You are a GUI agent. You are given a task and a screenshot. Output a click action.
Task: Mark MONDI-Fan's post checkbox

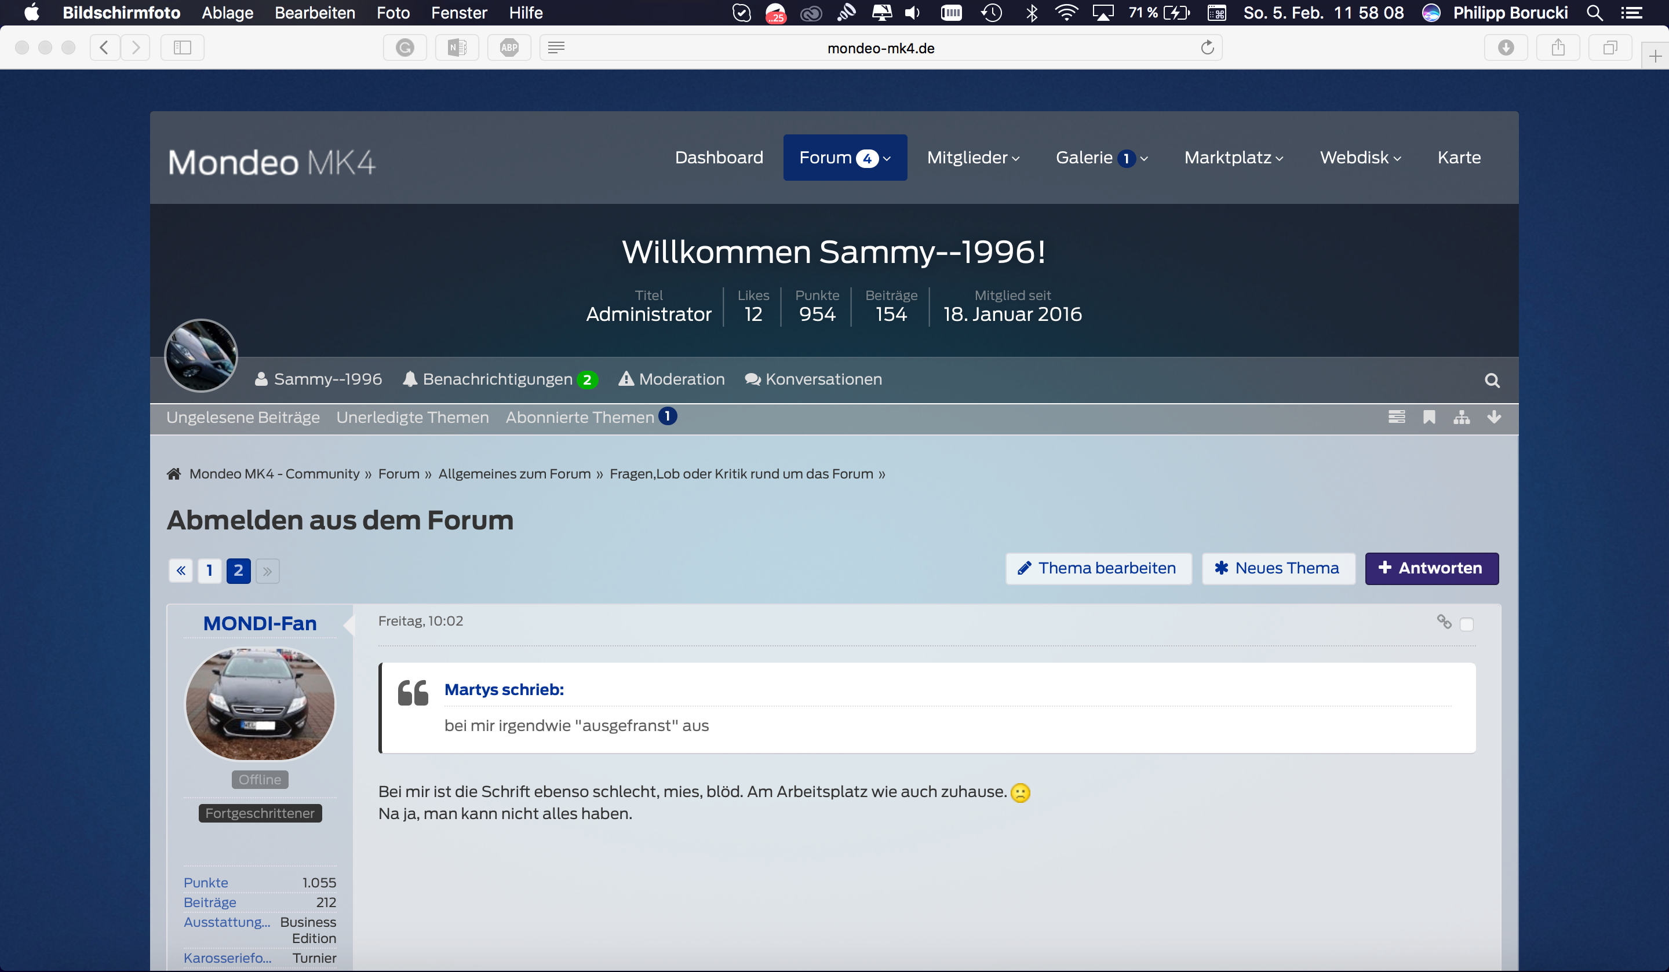pyautogui.click(x=1466, y=624)
